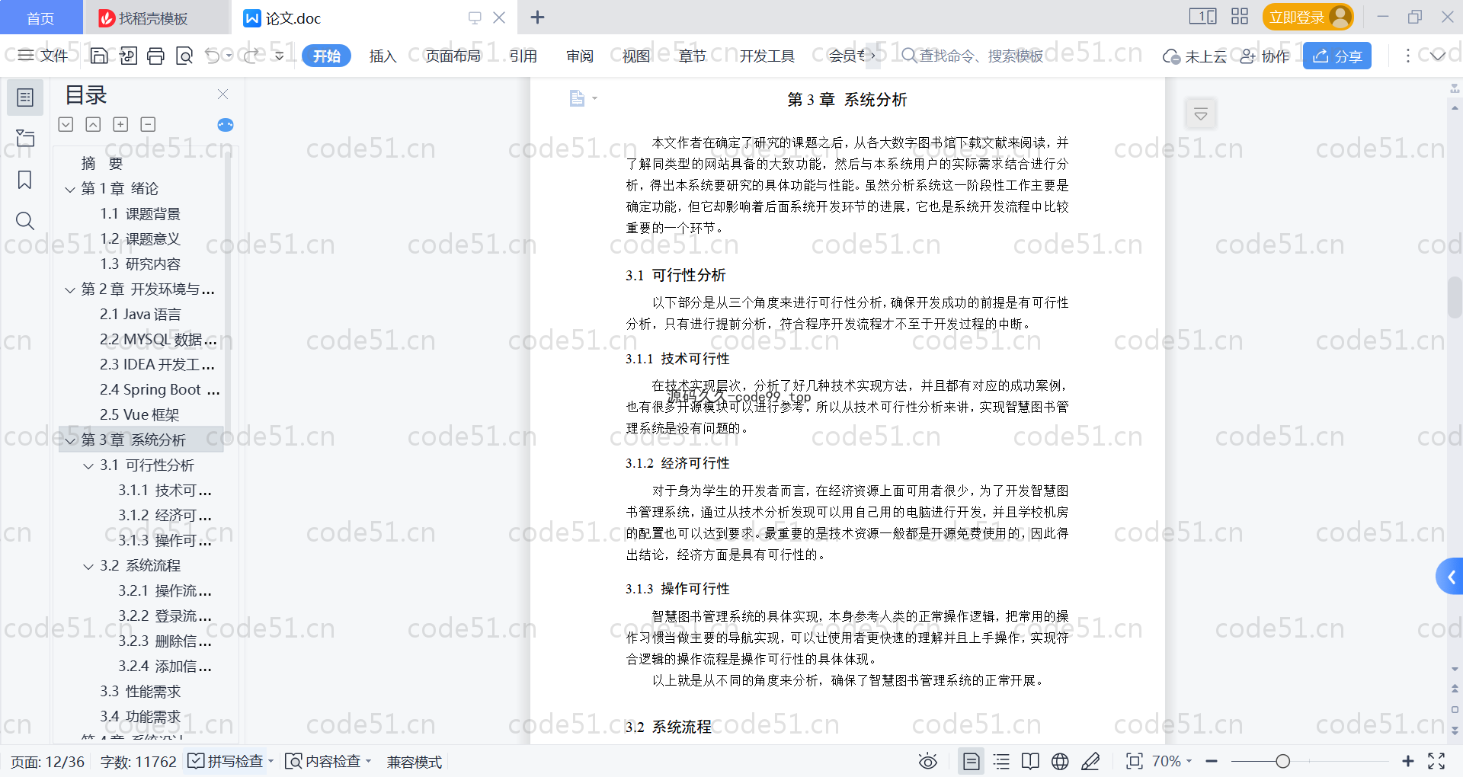
Task: Expand more ribbon tabs with the arrow
Action: (x=873, y=56)
